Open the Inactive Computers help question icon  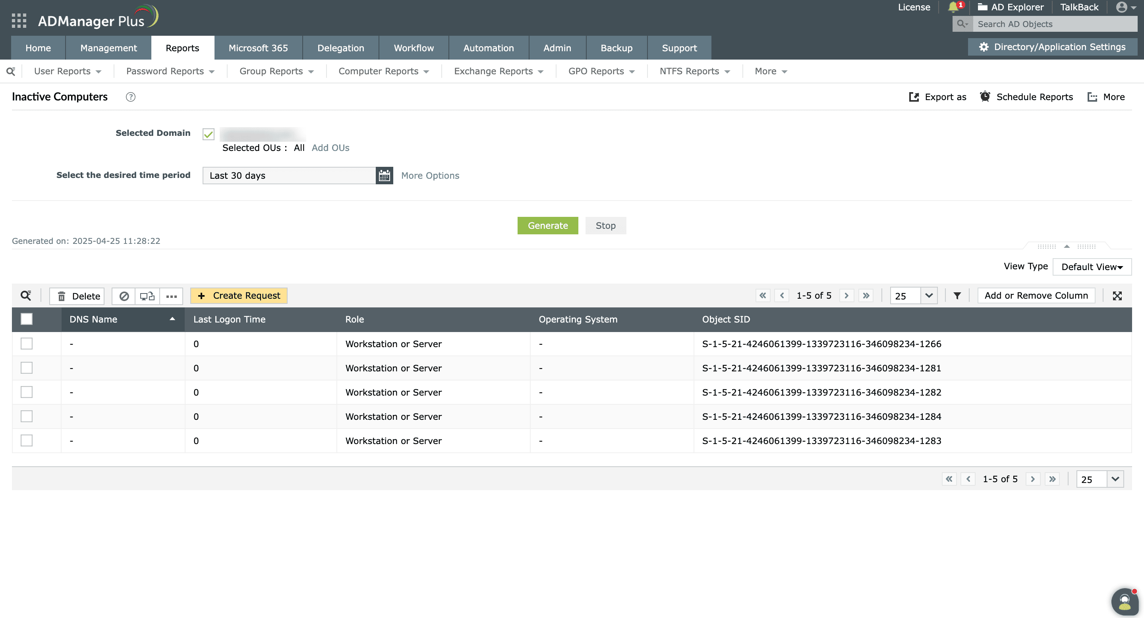click(131, 97)
